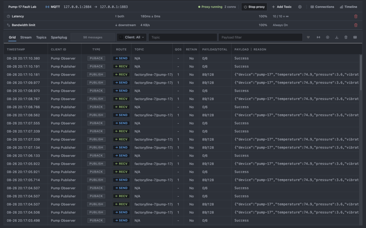
Task: Add a new toxic
Action: [x=282, y=7]
